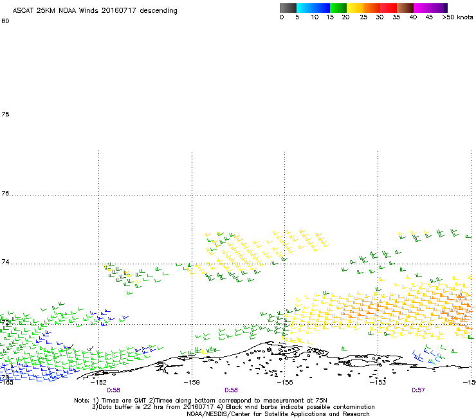
Task: Click the longitude label -162
Action: [98, 383]
